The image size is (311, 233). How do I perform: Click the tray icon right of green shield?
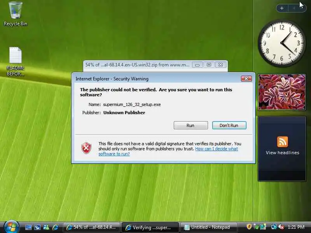263,226
